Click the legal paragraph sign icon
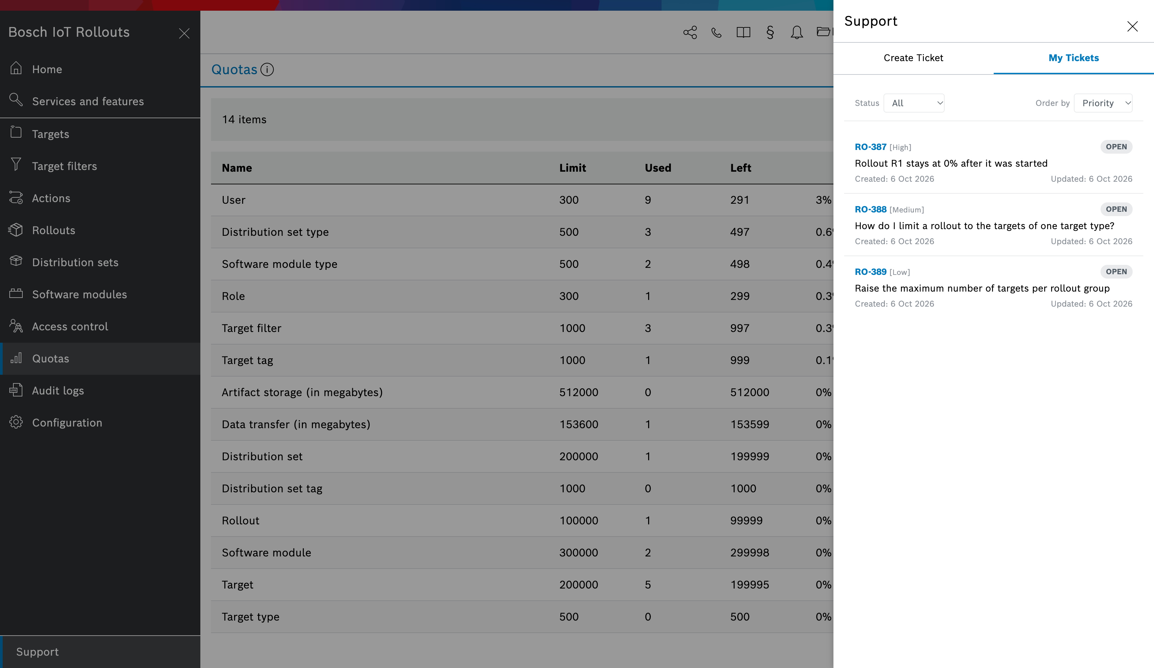The height and width of the screenshot is (668, 1154). (770, 32)
